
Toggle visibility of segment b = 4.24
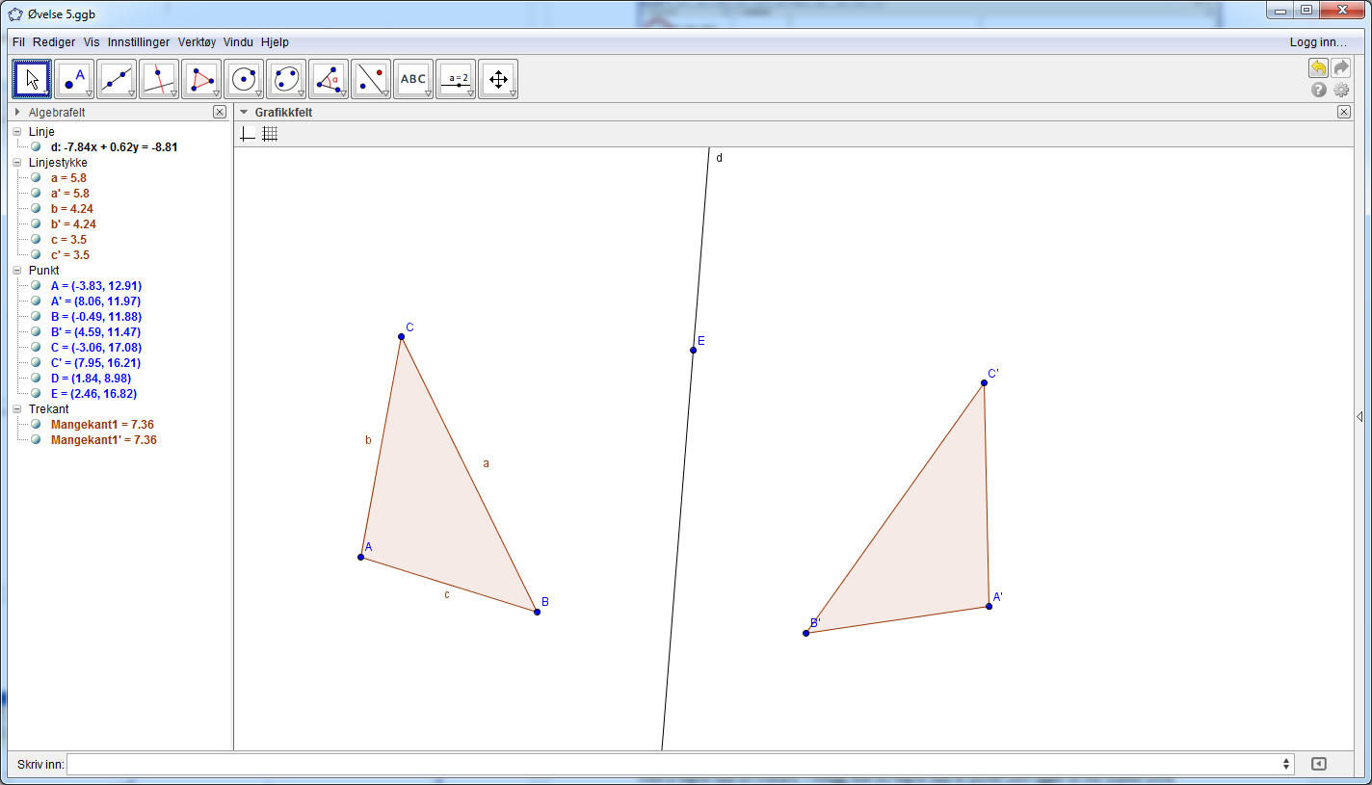(36, 209)
